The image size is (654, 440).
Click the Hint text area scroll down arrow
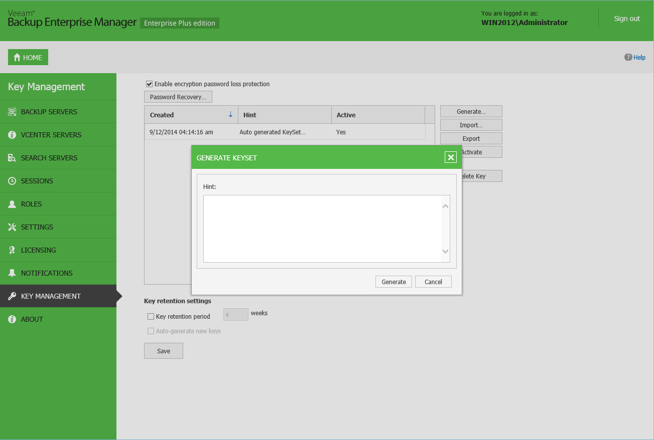[445, 251]
